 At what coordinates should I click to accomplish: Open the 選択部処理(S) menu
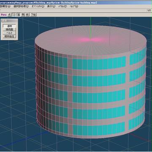[x=21, y=6]
